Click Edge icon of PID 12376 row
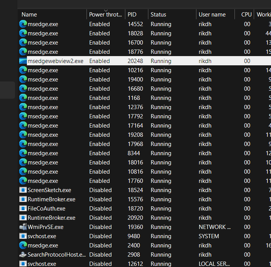 [23, 107]
